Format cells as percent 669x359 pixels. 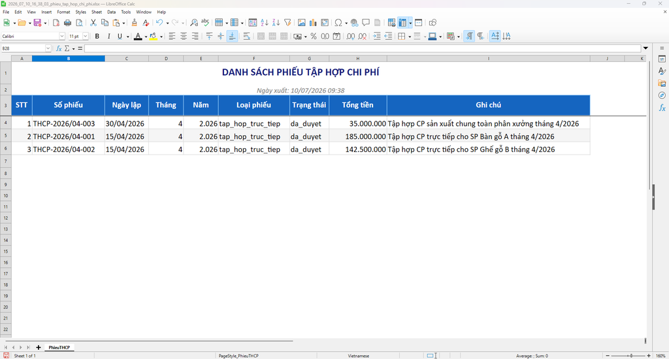[x=314, y=37]
